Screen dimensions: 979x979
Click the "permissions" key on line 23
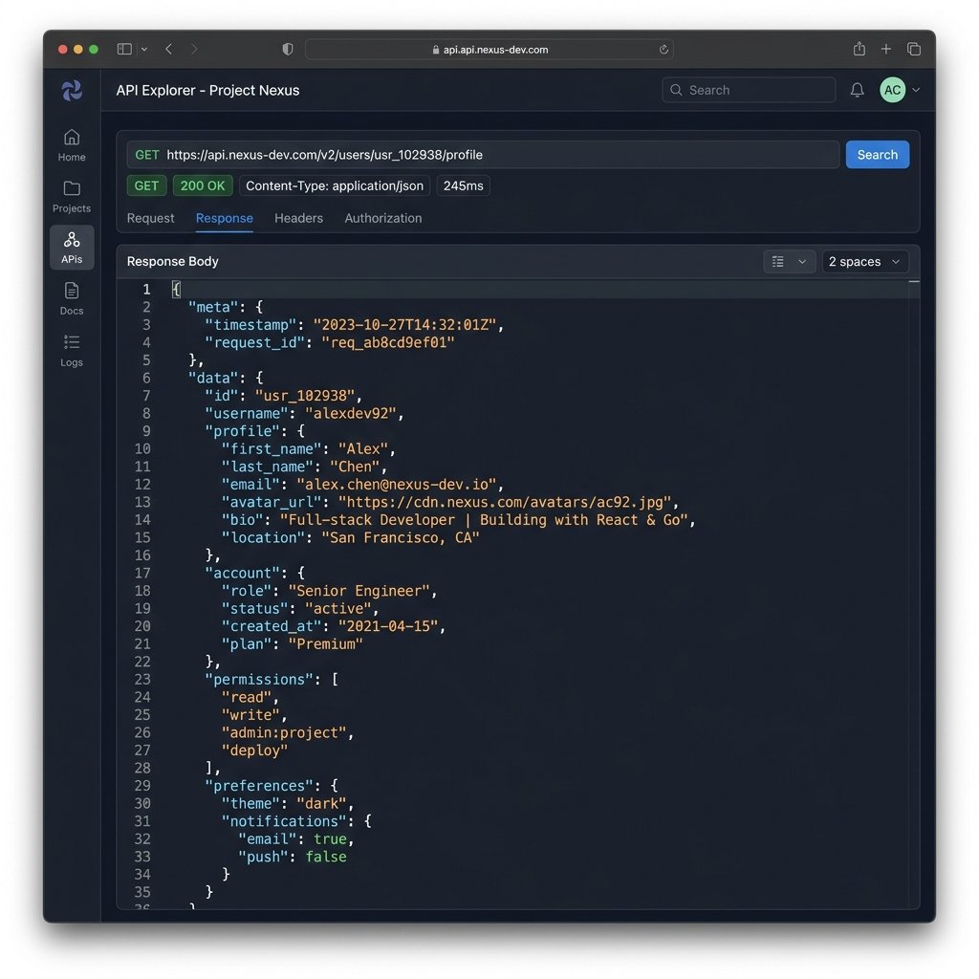[x=259, y=680]
